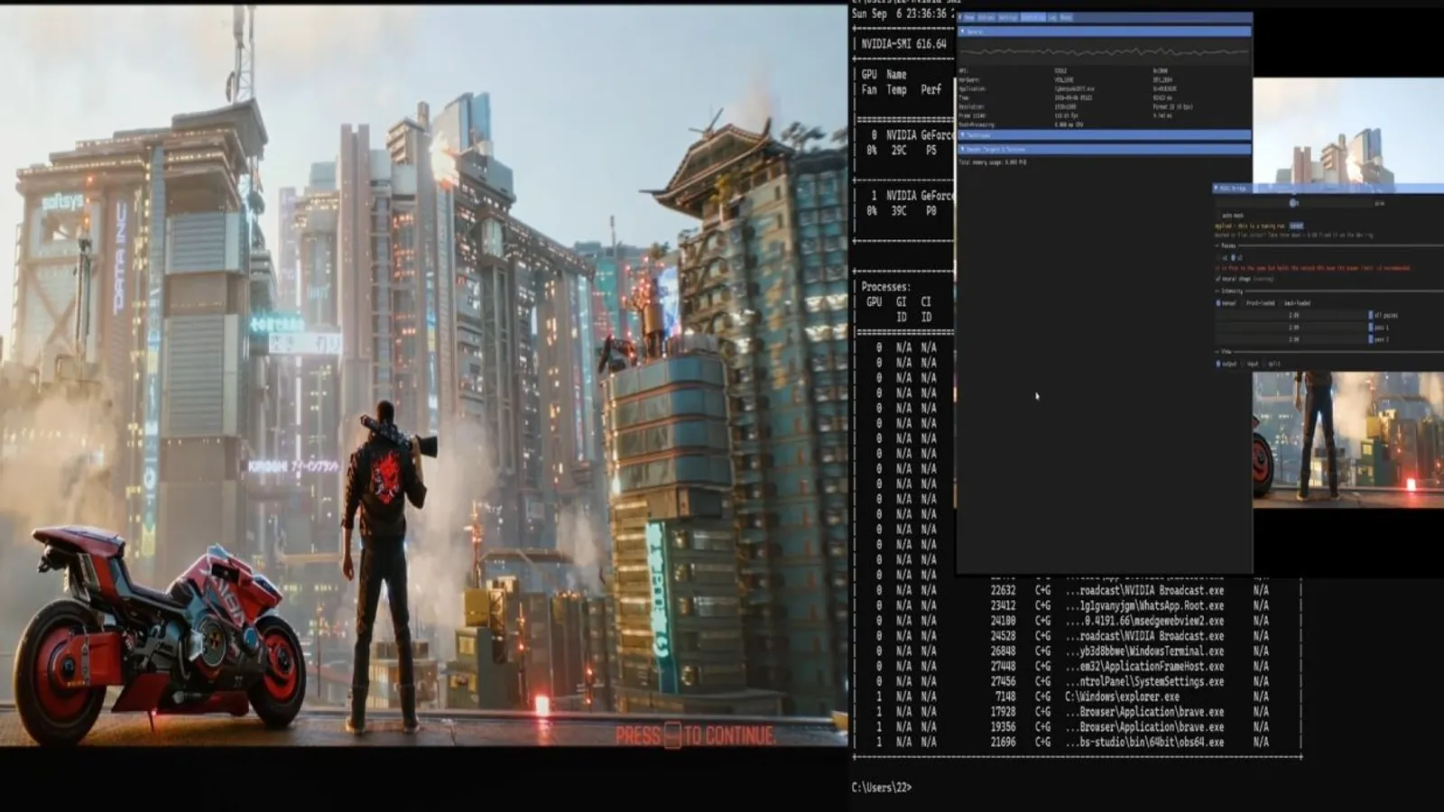Click PRESS TO CONTINUE prompt in game
Viewport: 1444px width, 812px height.
[695, 735]
